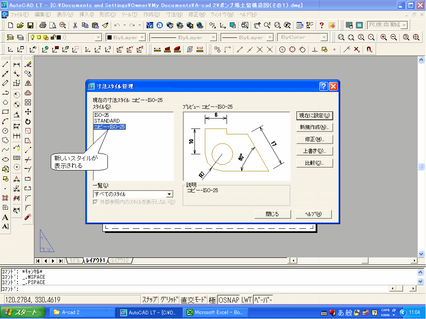The image size is (426, 319).
Task: Click the red magnet object snap settings icon
Action: click(369, 49)
